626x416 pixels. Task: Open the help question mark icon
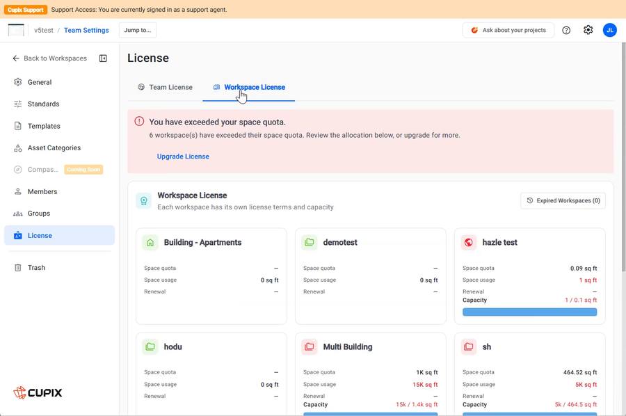(566, 30)
